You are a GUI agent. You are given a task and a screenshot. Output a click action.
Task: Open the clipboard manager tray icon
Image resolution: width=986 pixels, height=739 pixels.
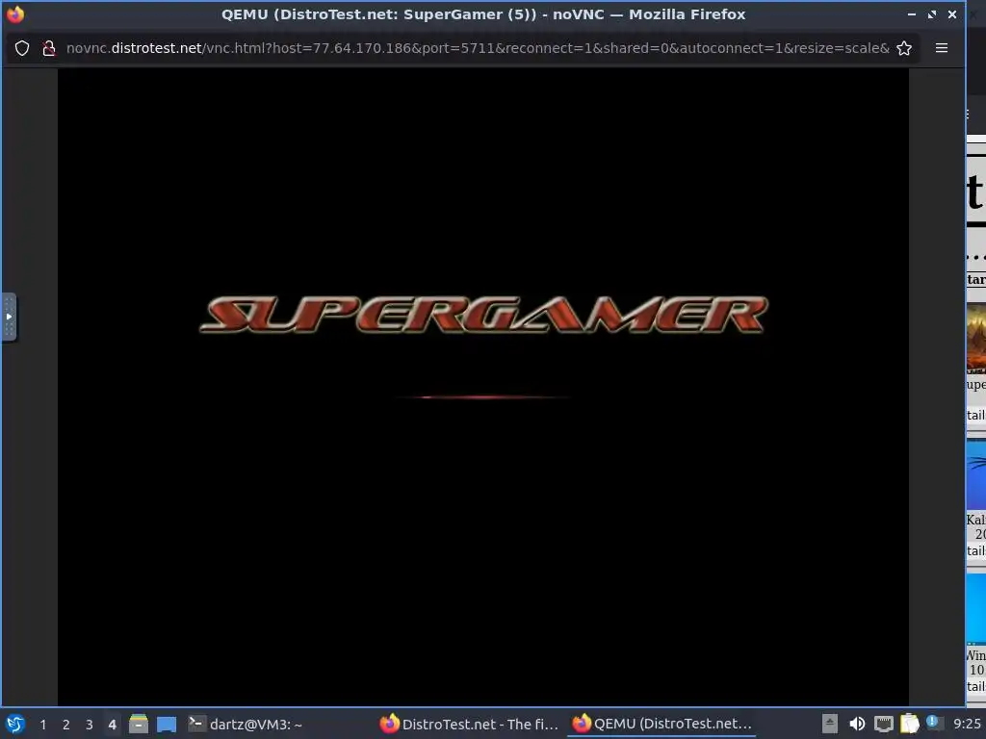click(x=909, y=724)
